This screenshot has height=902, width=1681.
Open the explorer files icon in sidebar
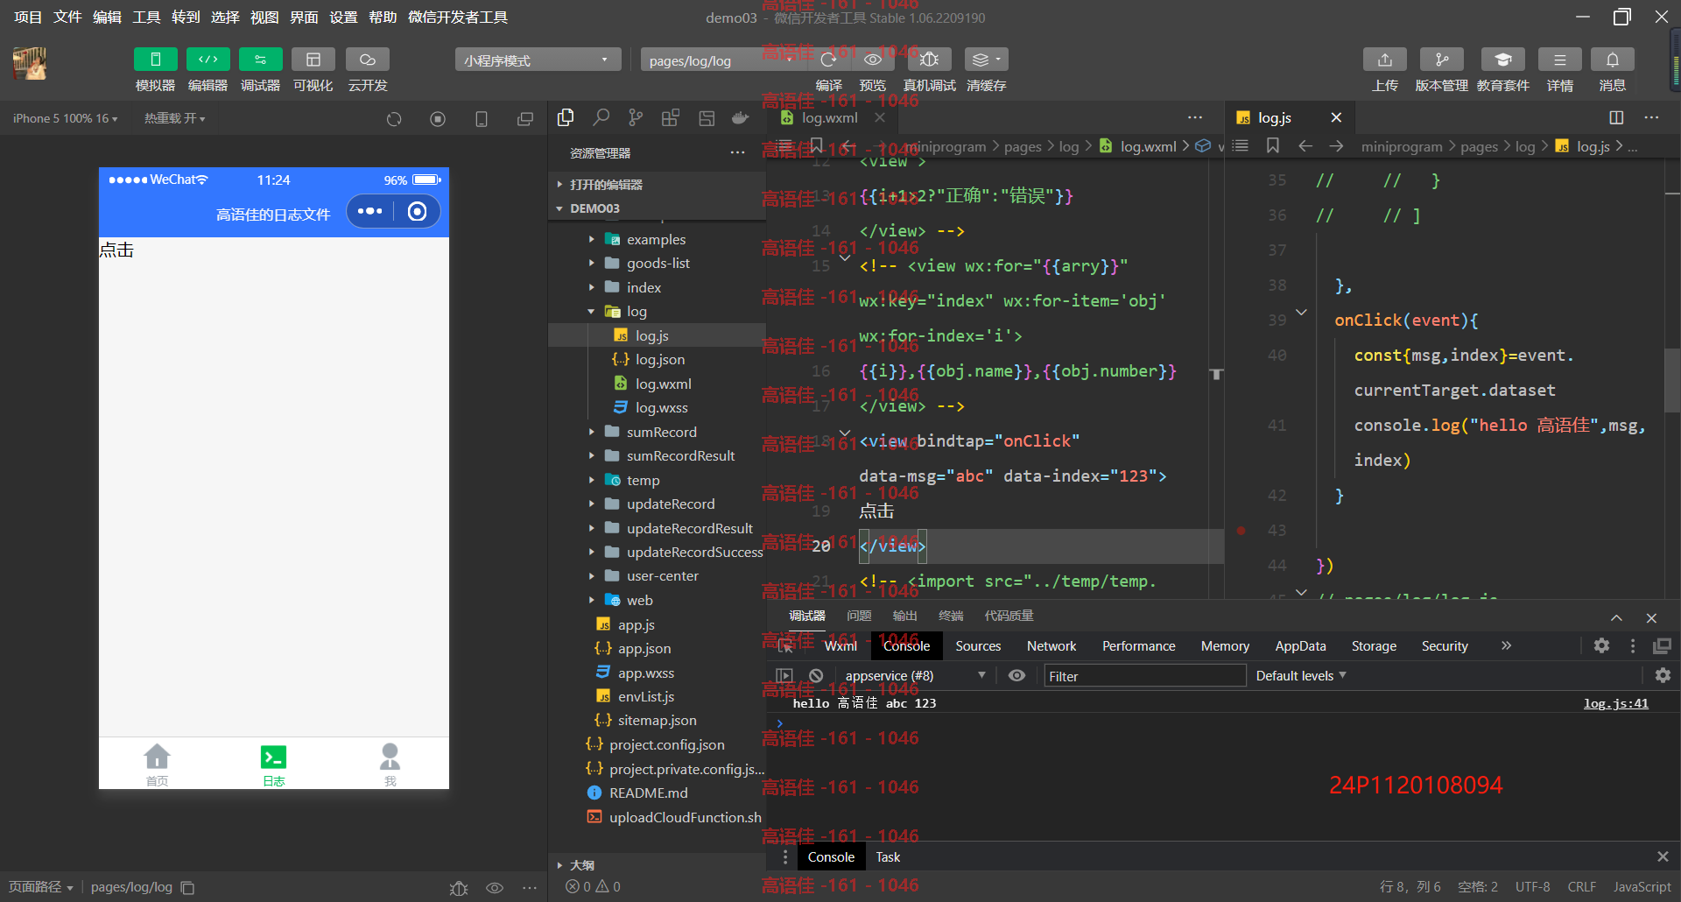(x=566, y=118)
